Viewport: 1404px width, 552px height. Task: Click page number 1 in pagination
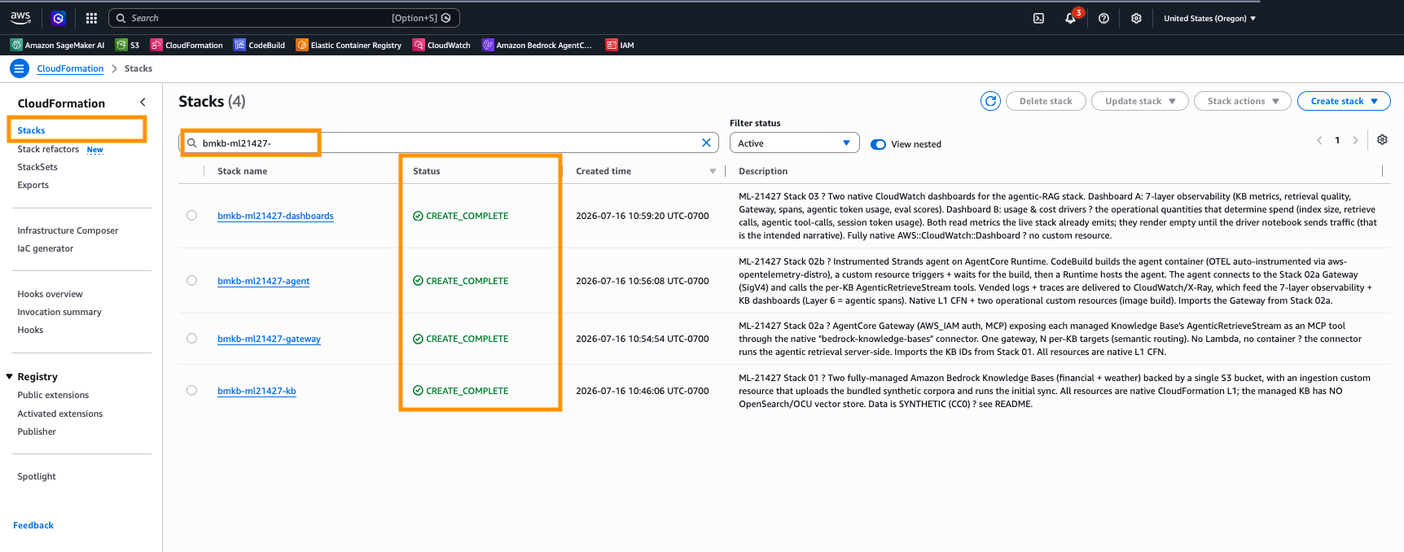[1337, 141]
